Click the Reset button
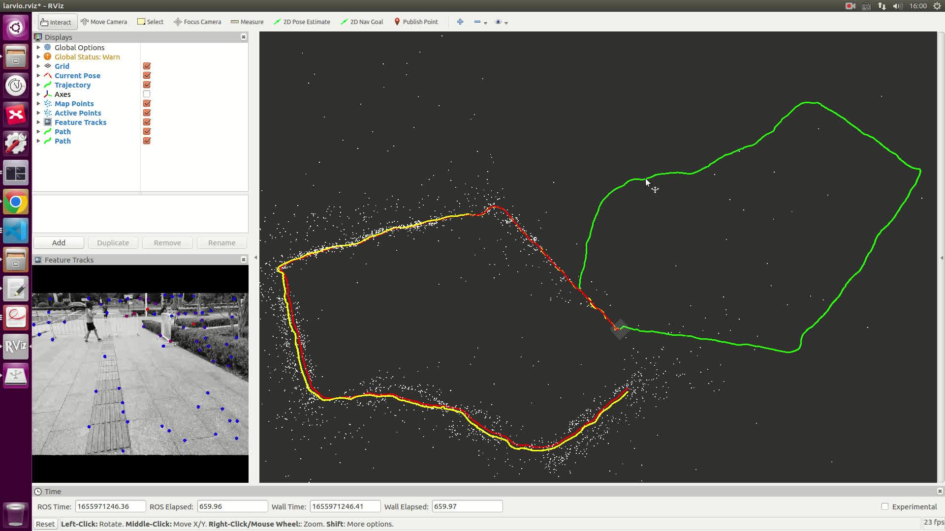 pyautogui.click(x=45, y=524)
